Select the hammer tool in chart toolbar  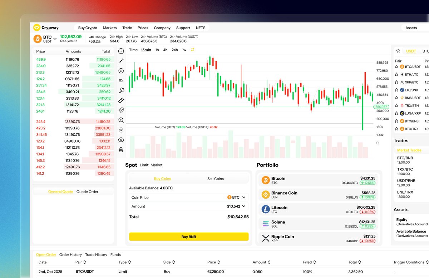pyautogui.click(x=121, y=90)
